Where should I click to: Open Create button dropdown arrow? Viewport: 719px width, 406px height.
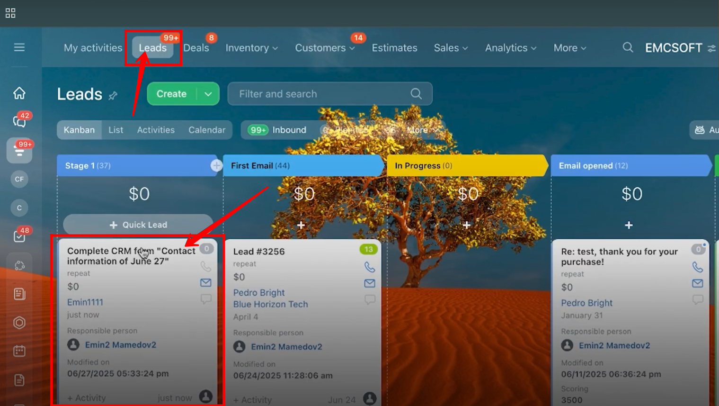(208, 94)
